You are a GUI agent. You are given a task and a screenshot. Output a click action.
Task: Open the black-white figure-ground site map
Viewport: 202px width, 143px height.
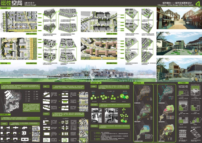[12, 101]
